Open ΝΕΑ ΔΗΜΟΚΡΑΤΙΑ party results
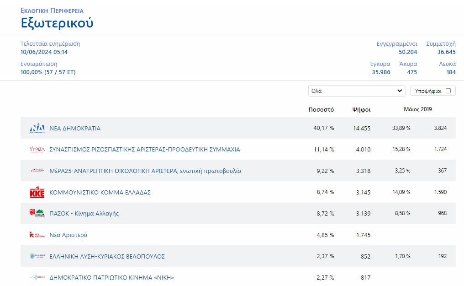 click(x=75, y=128)
